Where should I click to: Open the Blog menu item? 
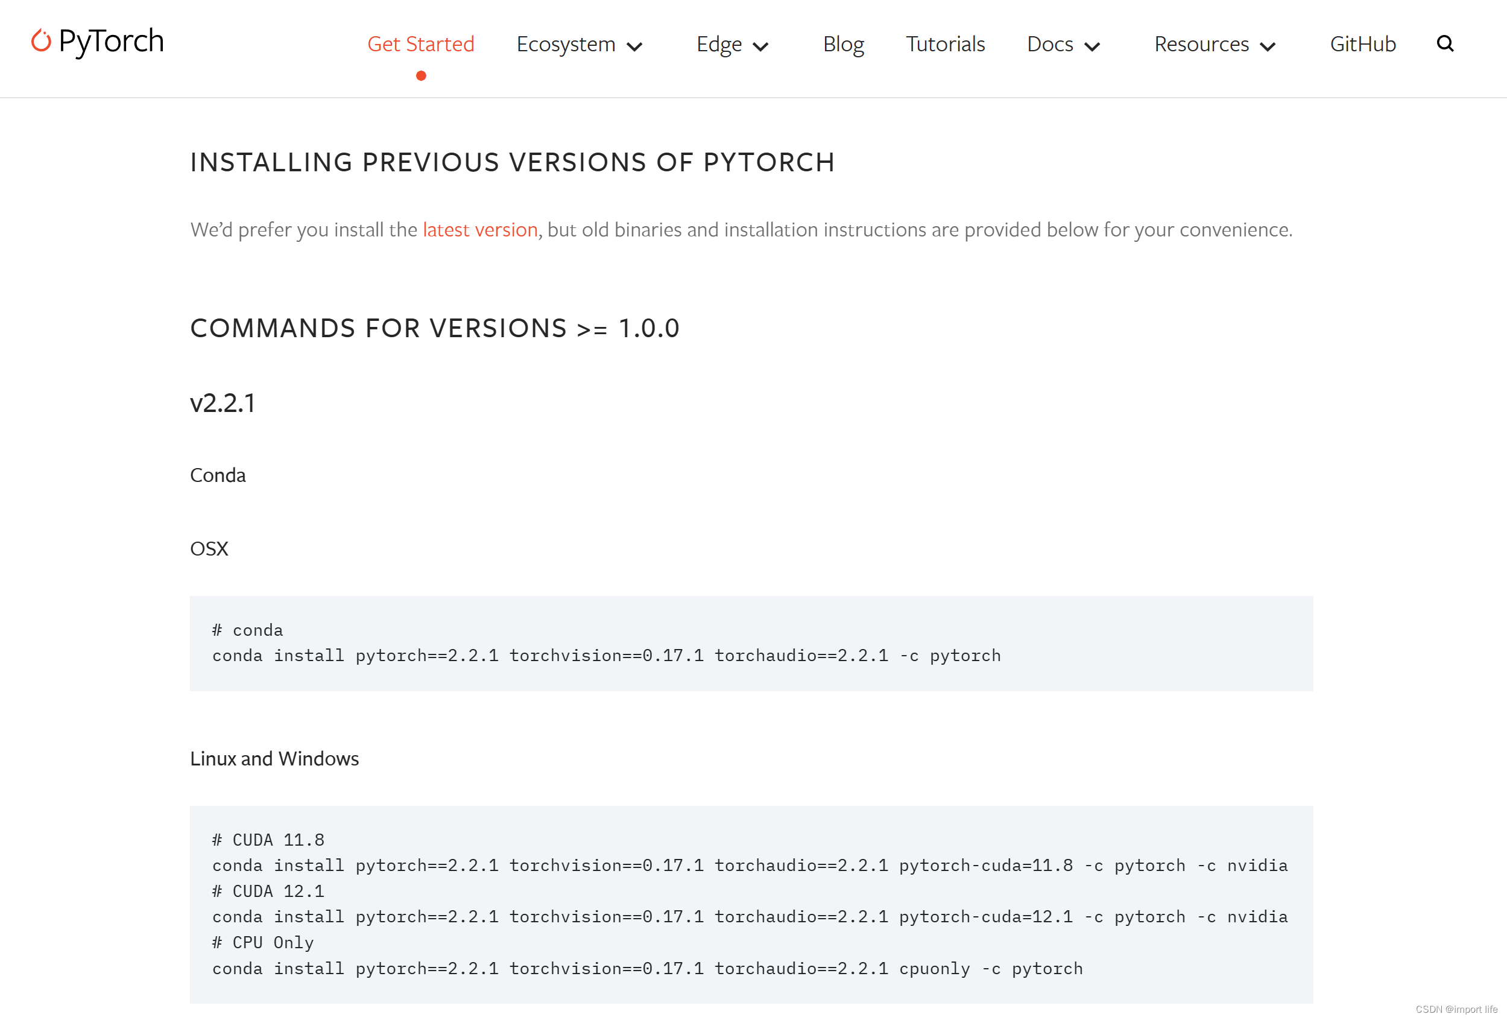[x=843, y=44]
